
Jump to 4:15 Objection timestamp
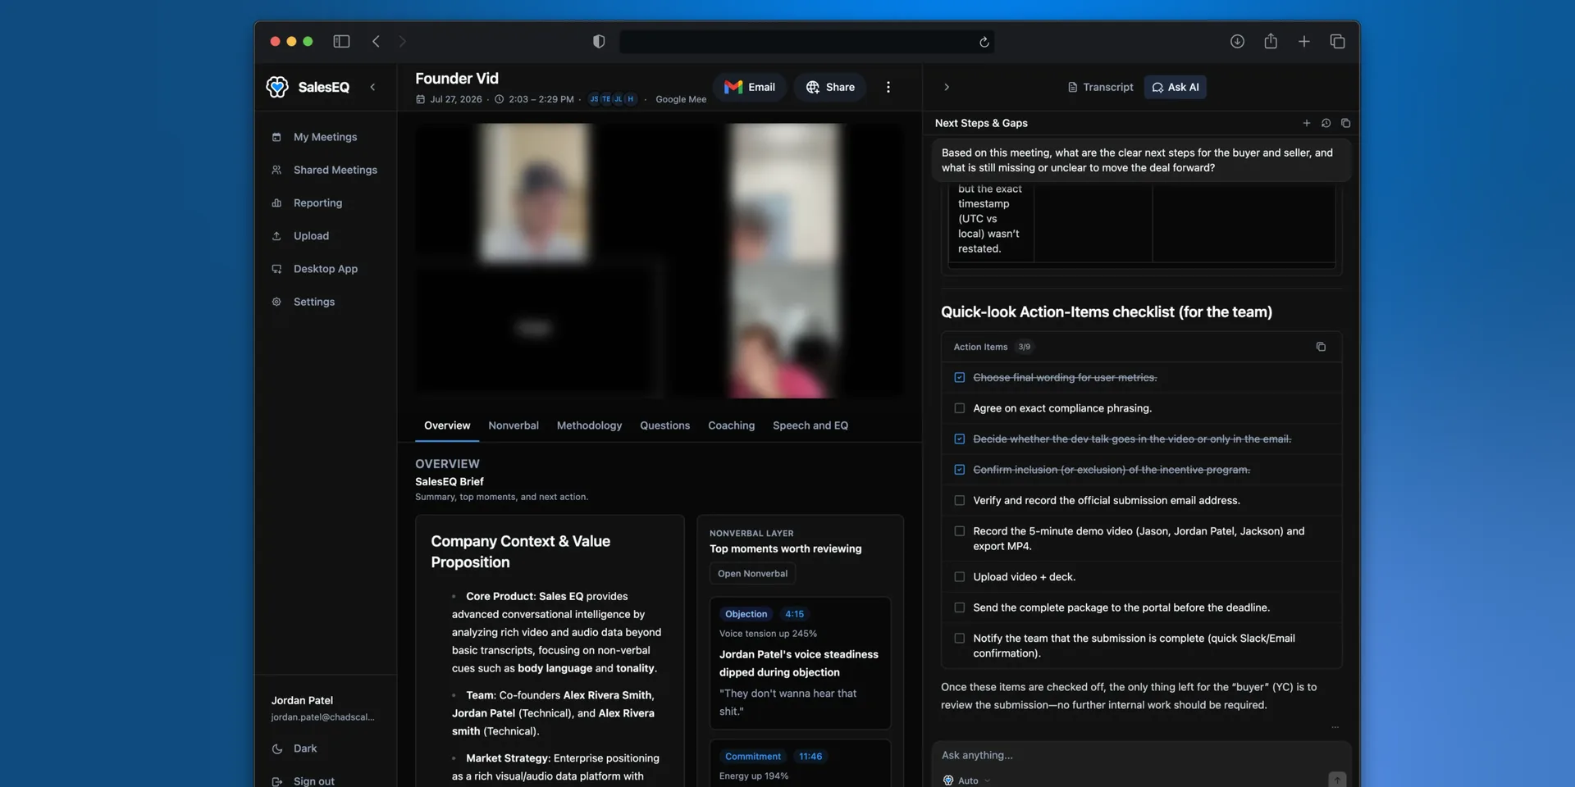794,614
